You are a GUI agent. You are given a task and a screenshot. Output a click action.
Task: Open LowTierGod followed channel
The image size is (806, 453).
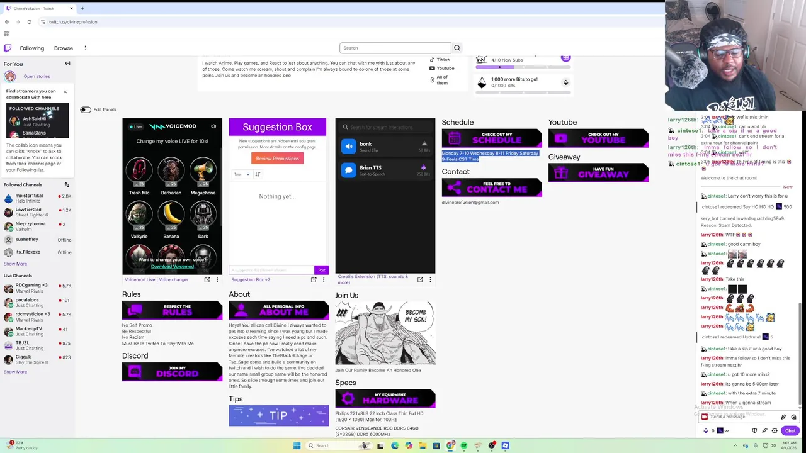[x=37, y=212]
